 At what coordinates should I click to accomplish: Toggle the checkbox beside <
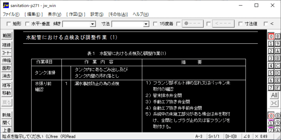pyautogui.click(x=266, y=24)
